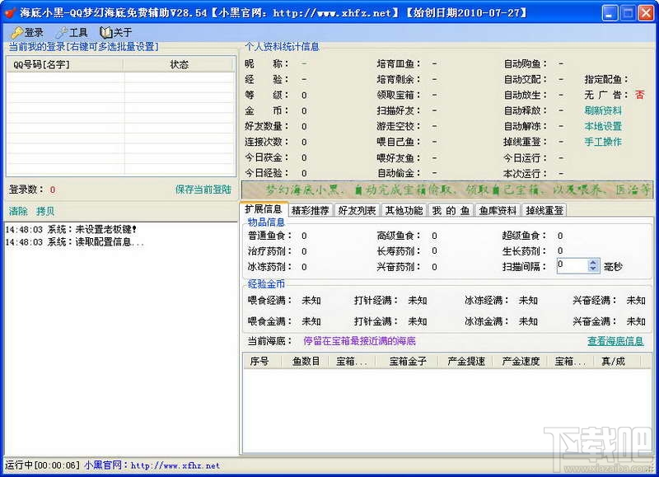
Task: Click the 清除 log link
Action: coord(18,212)
